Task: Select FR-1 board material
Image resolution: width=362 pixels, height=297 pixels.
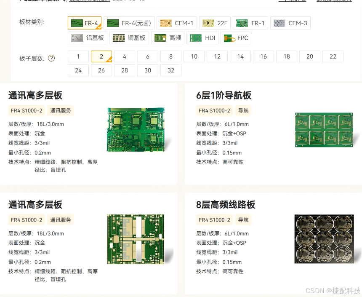Action: [250, 23]
